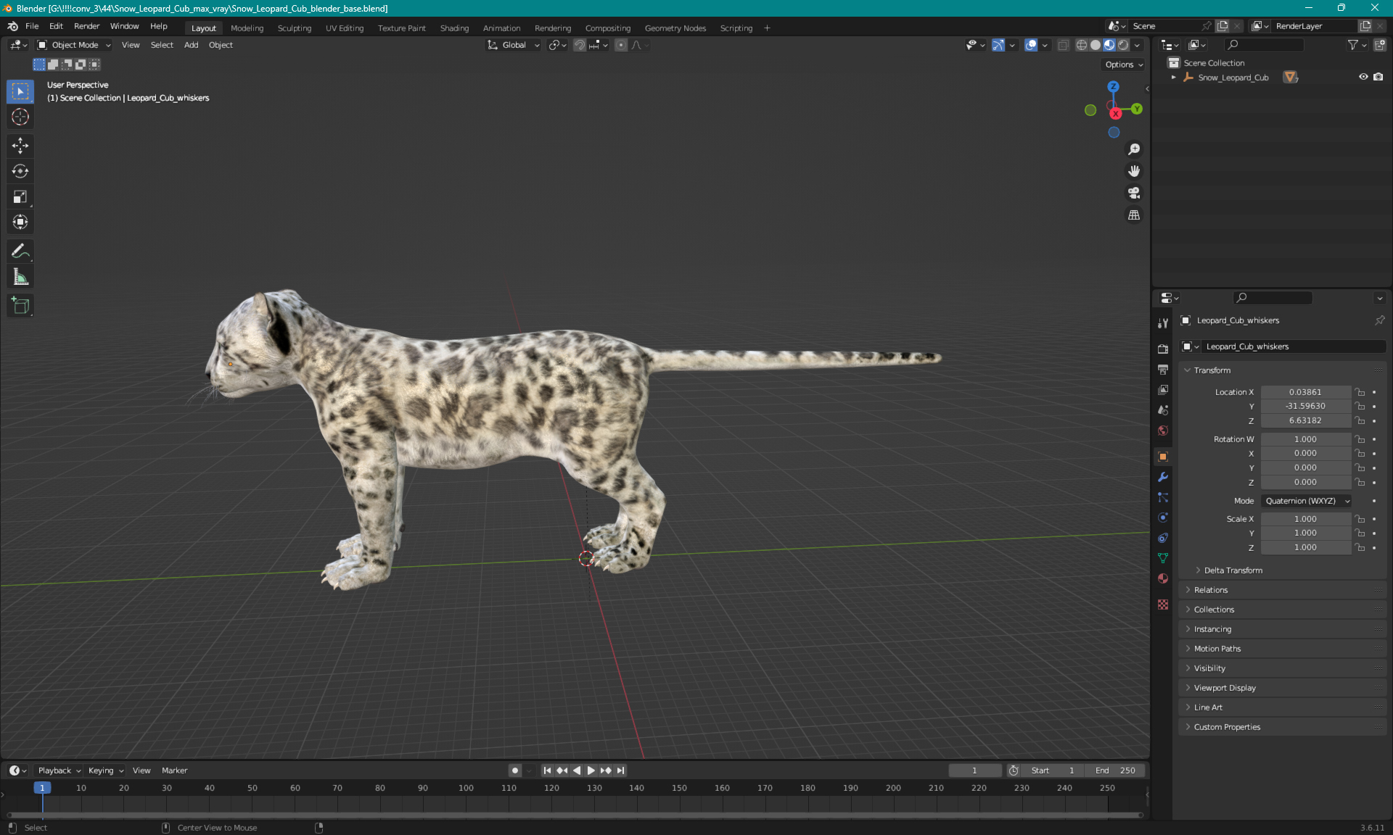
Task: Switch perspective/orthographic grid icon
Action: [1134, 215]
